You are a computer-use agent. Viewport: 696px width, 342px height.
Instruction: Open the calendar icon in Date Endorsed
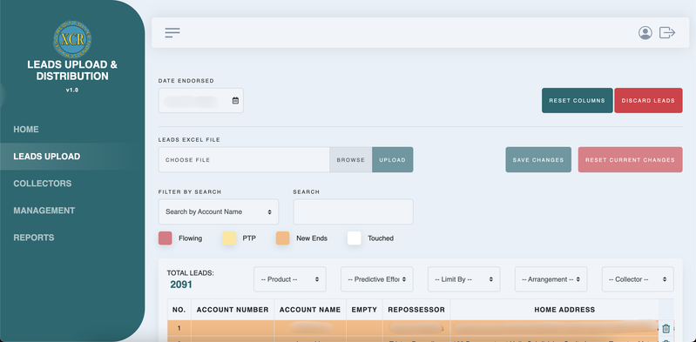pyautogui.click(x=235, y=101)
